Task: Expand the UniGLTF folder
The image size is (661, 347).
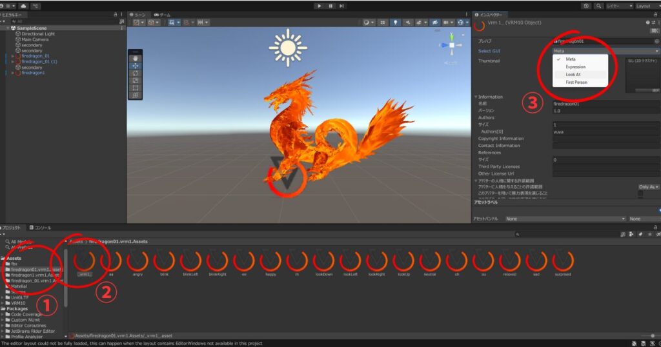Action: point(3,297)
